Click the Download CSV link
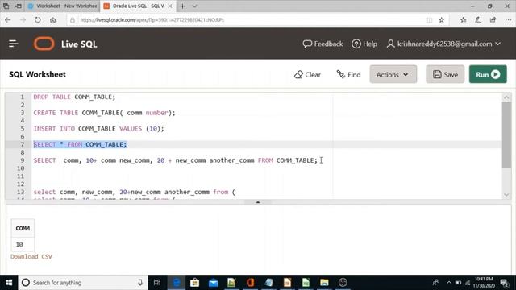This screenshot has height=290, width=516. pos(31,256)
